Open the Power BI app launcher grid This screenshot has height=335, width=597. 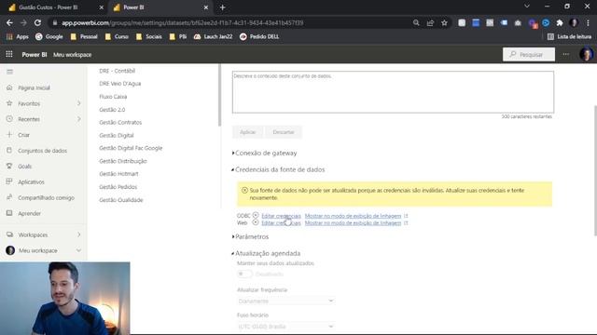[9, 54]
